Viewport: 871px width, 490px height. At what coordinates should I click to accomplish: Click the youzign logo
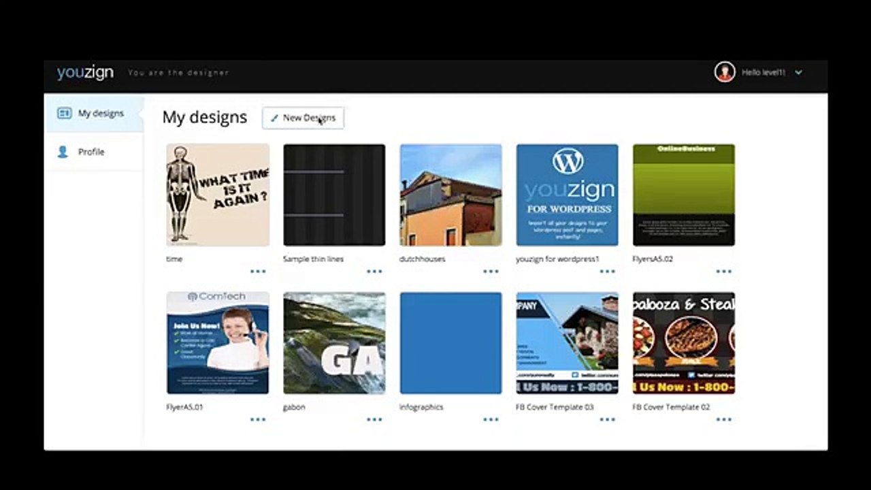(x=85, y=73)
